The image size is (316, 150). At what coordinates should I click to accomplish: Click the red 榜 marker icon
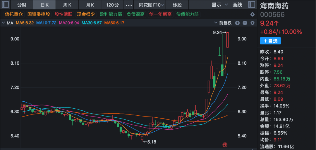[x=225, y=145]
